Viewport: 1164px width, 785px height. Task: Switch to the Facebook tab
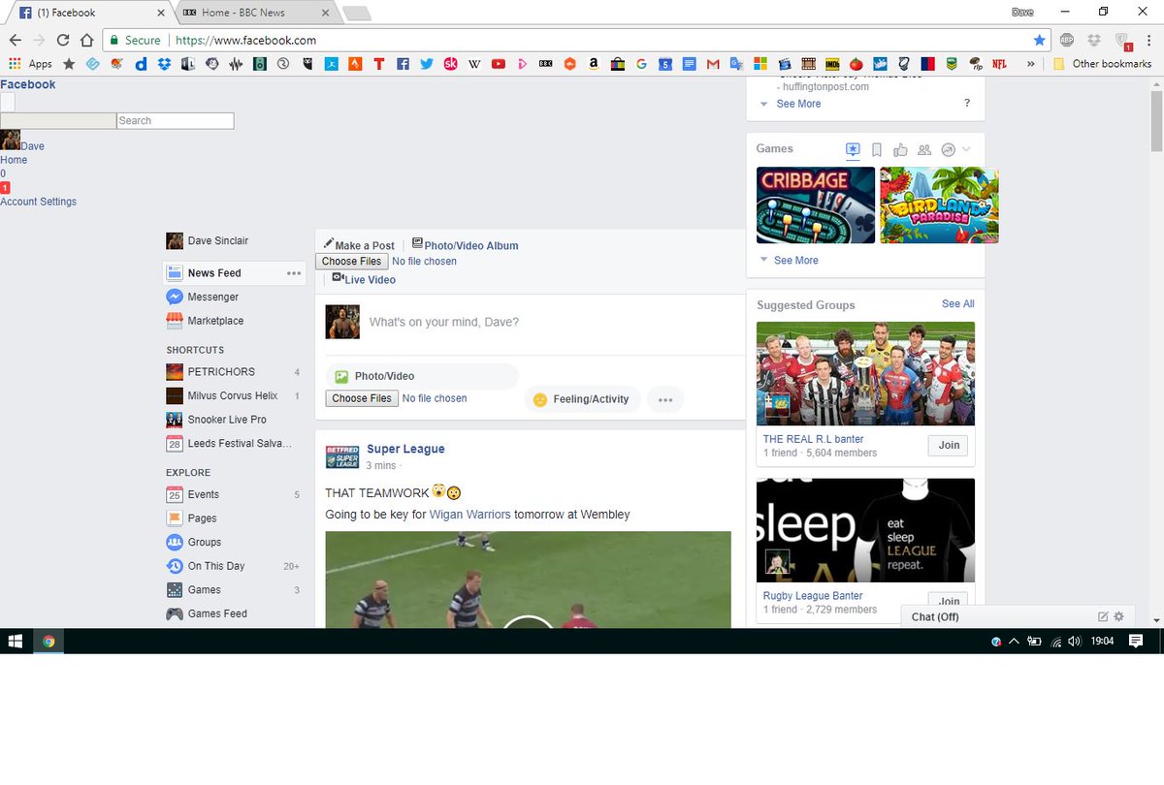90,13
